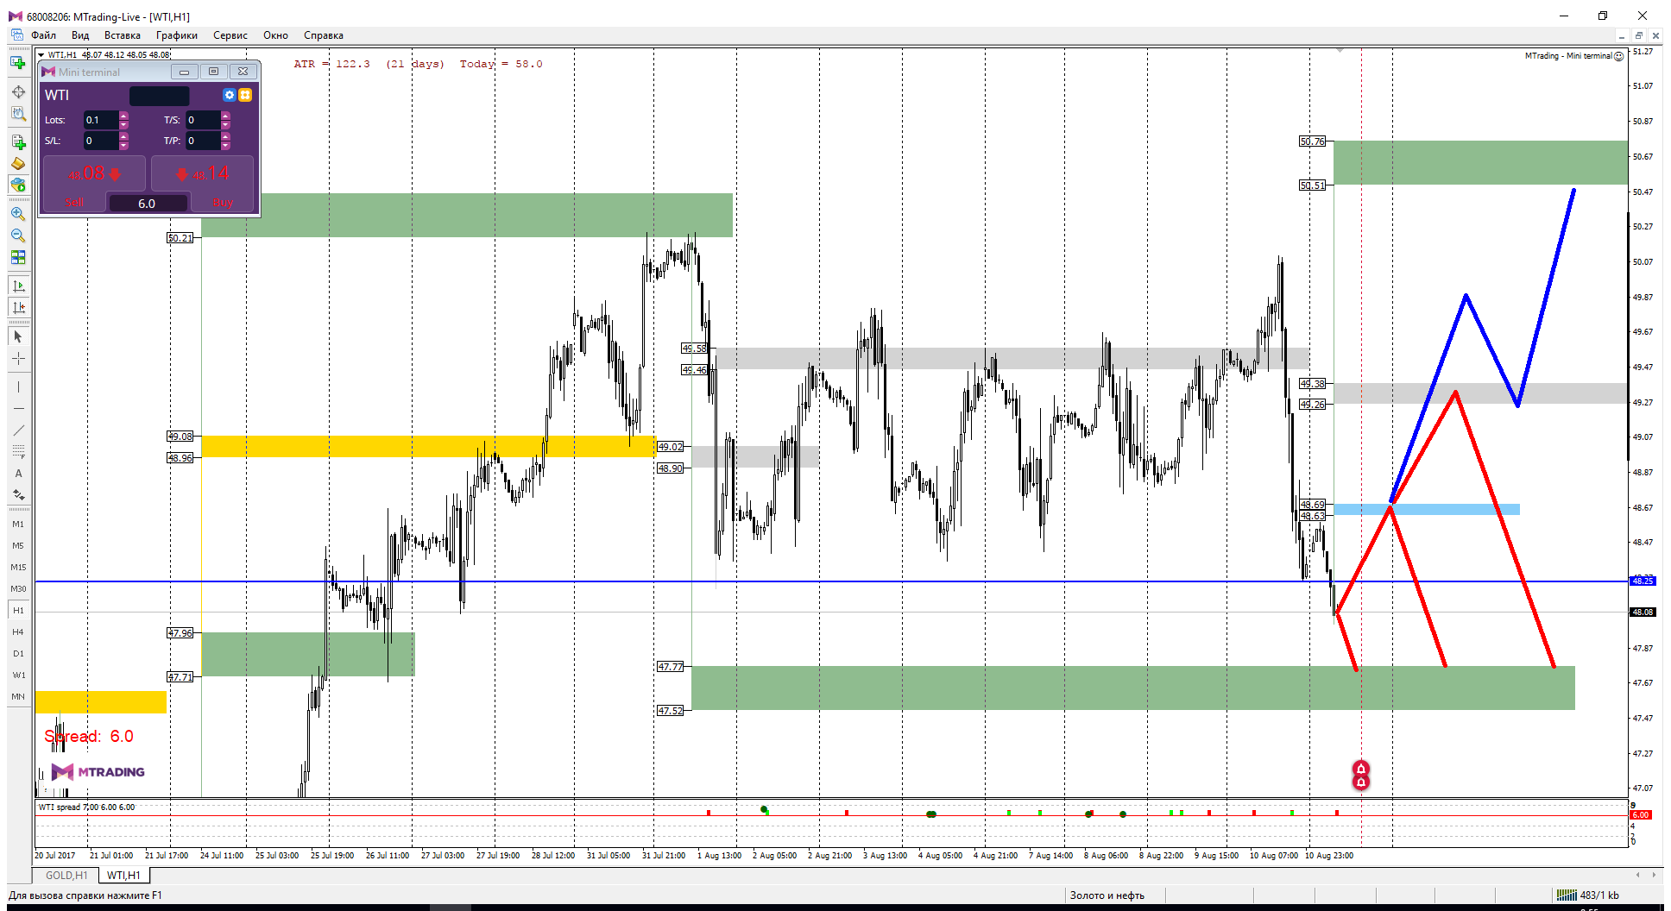Click the T/S value input field
This screenshot has height=911, width=1671.
203,120
